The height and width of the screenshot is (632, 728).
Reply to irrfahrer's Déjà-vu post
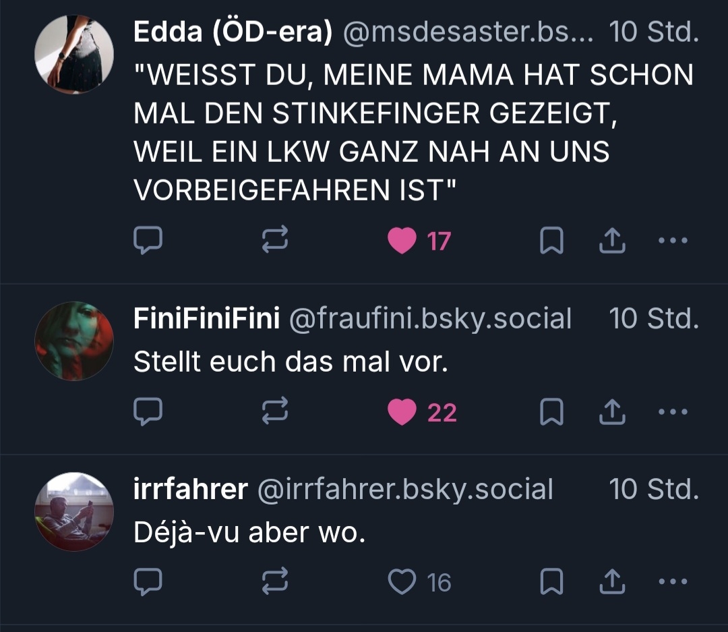coord(148,582)
